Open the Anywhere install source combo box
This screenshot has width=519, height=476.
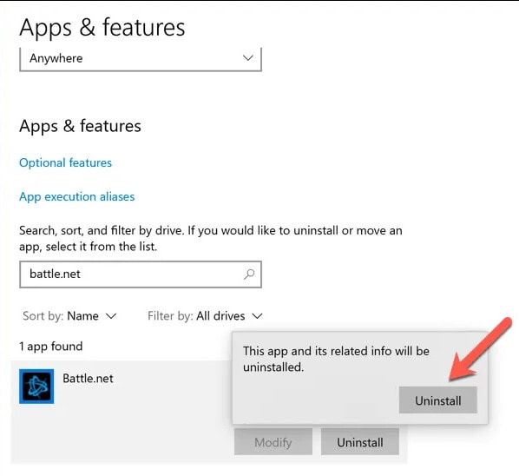click(x=141, y=59)
